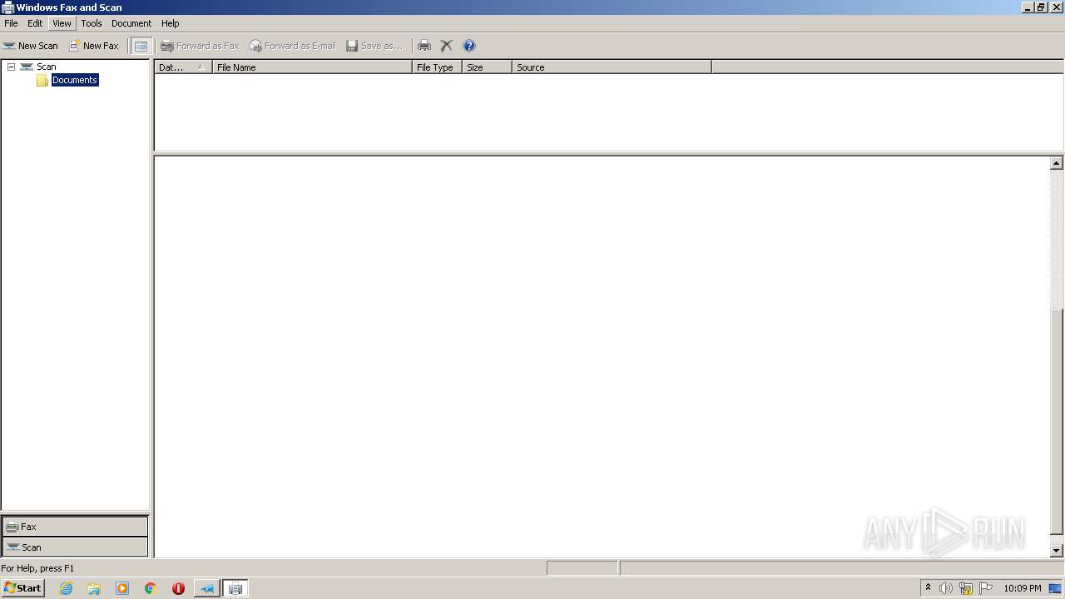Screen dimensions: 1065x599
Task: Launch Google Chrome from taskbar
Action: [151, 588]
